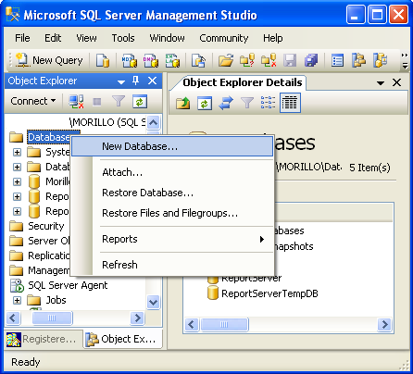Click the Analysis Services MDX Query icon
Image resolution: width=413 pixels, height=374 pixels.
130,60
